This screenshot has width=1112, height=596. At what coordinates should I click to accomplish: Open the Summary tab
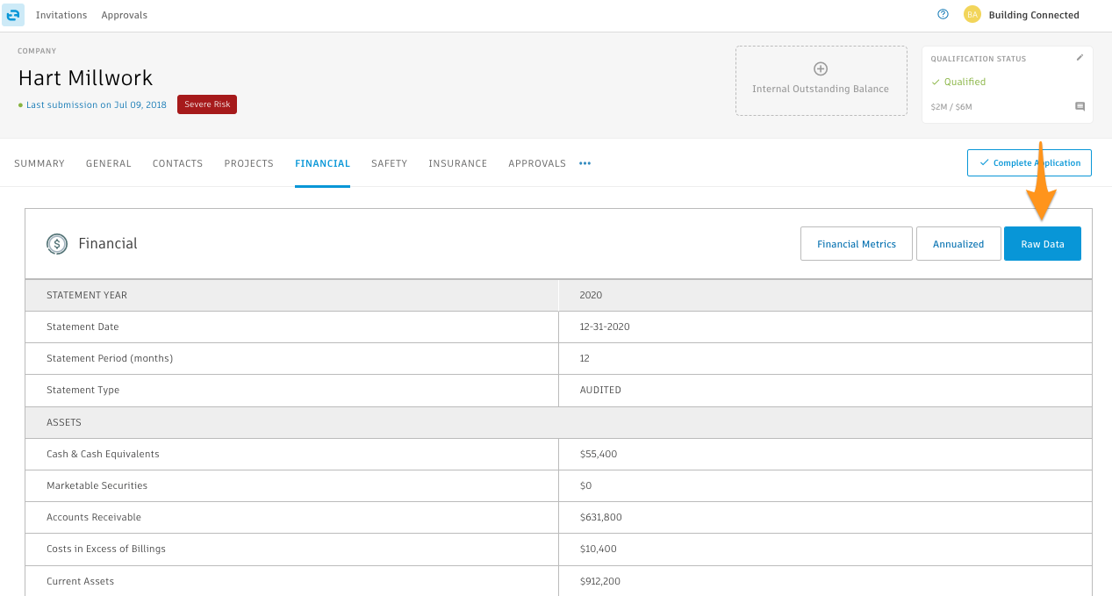coord(39,163)
